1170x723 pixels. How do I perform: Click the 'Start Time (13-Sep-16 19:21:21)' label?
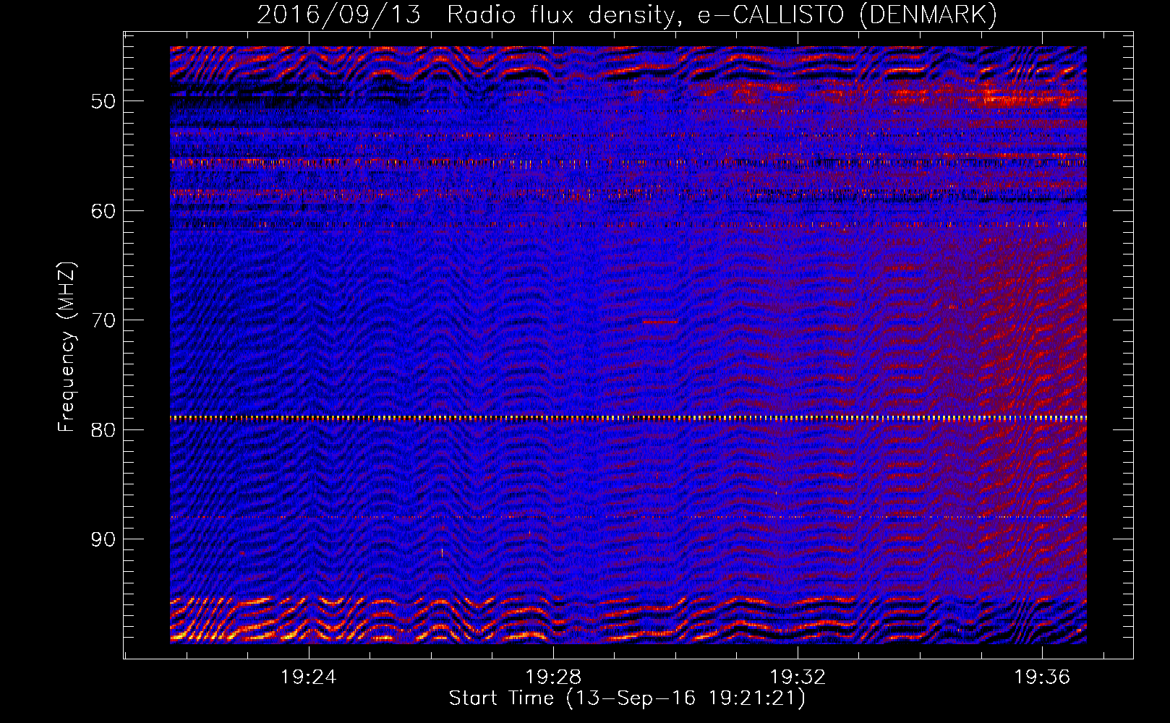[x=627, y=698]
